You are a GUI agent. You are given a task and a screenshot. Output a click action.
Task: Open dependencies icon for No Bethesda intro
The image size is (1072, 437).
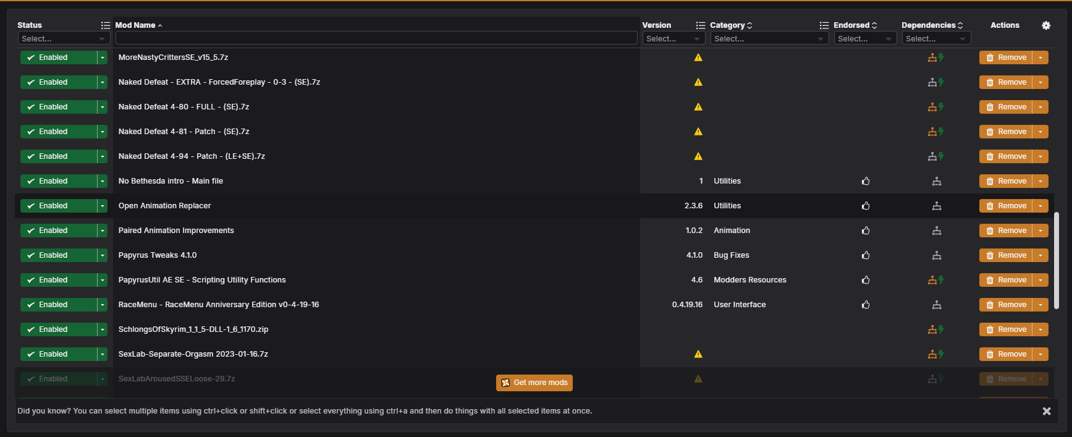point(937,181)
